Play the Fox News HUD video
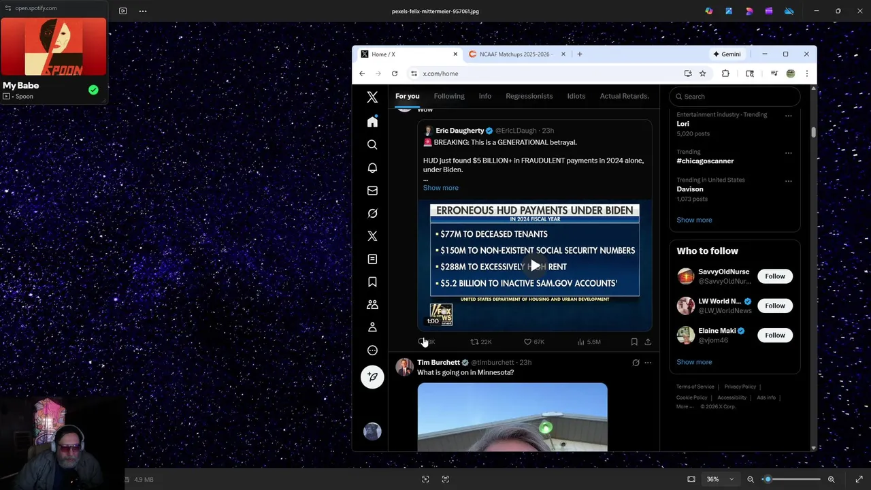The width and height of the screenshot is (871, 490). click(535, 266)
